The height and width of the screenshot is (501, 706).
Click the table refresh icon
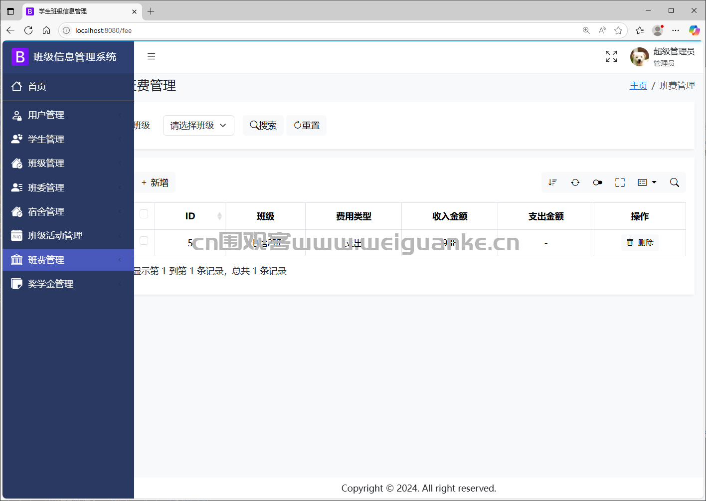[x=575, y=182]
